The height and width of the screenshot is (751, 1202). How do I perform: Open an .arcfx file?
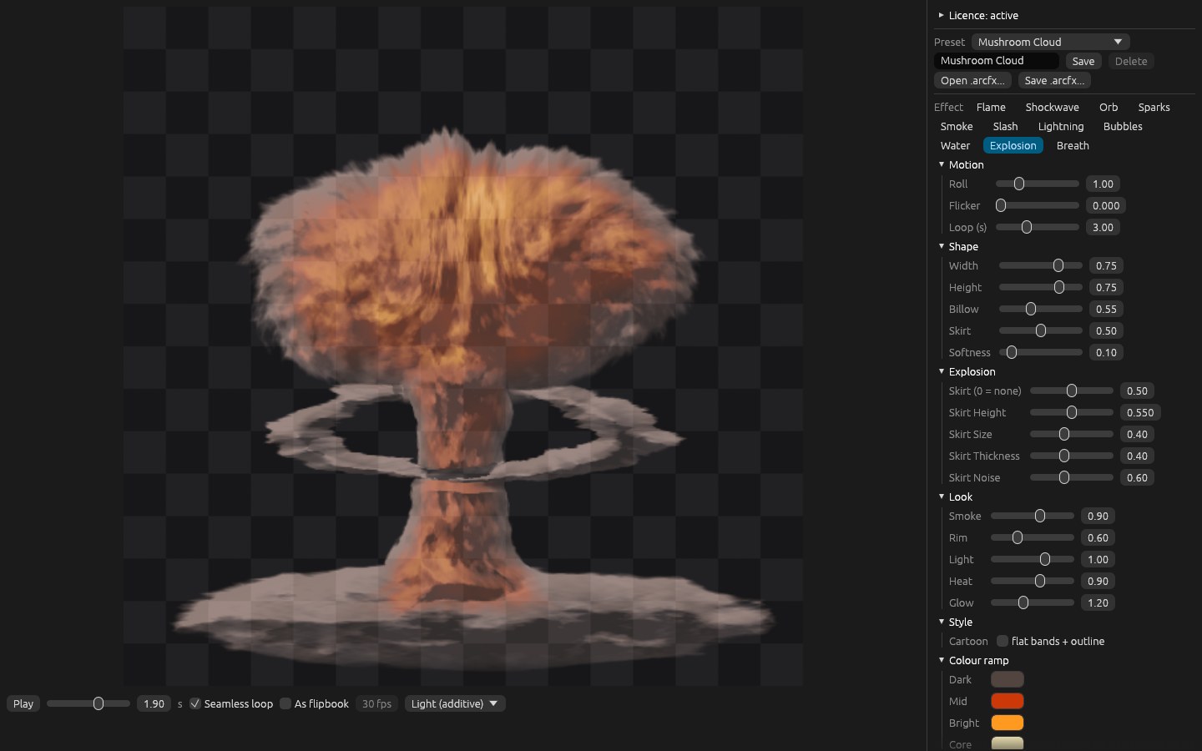click(x=972, y=80)
